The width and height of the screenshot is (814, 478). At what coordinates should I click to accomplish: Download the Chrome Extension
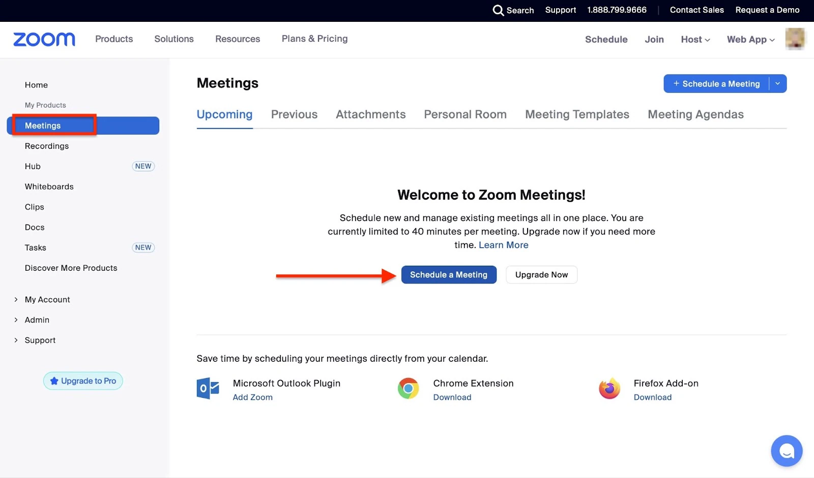pos(452,398)
